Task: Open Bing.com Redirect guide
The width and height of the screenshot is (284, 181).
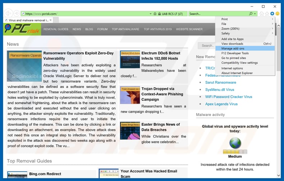Action: pyautogui.click(x=45, y=174)
